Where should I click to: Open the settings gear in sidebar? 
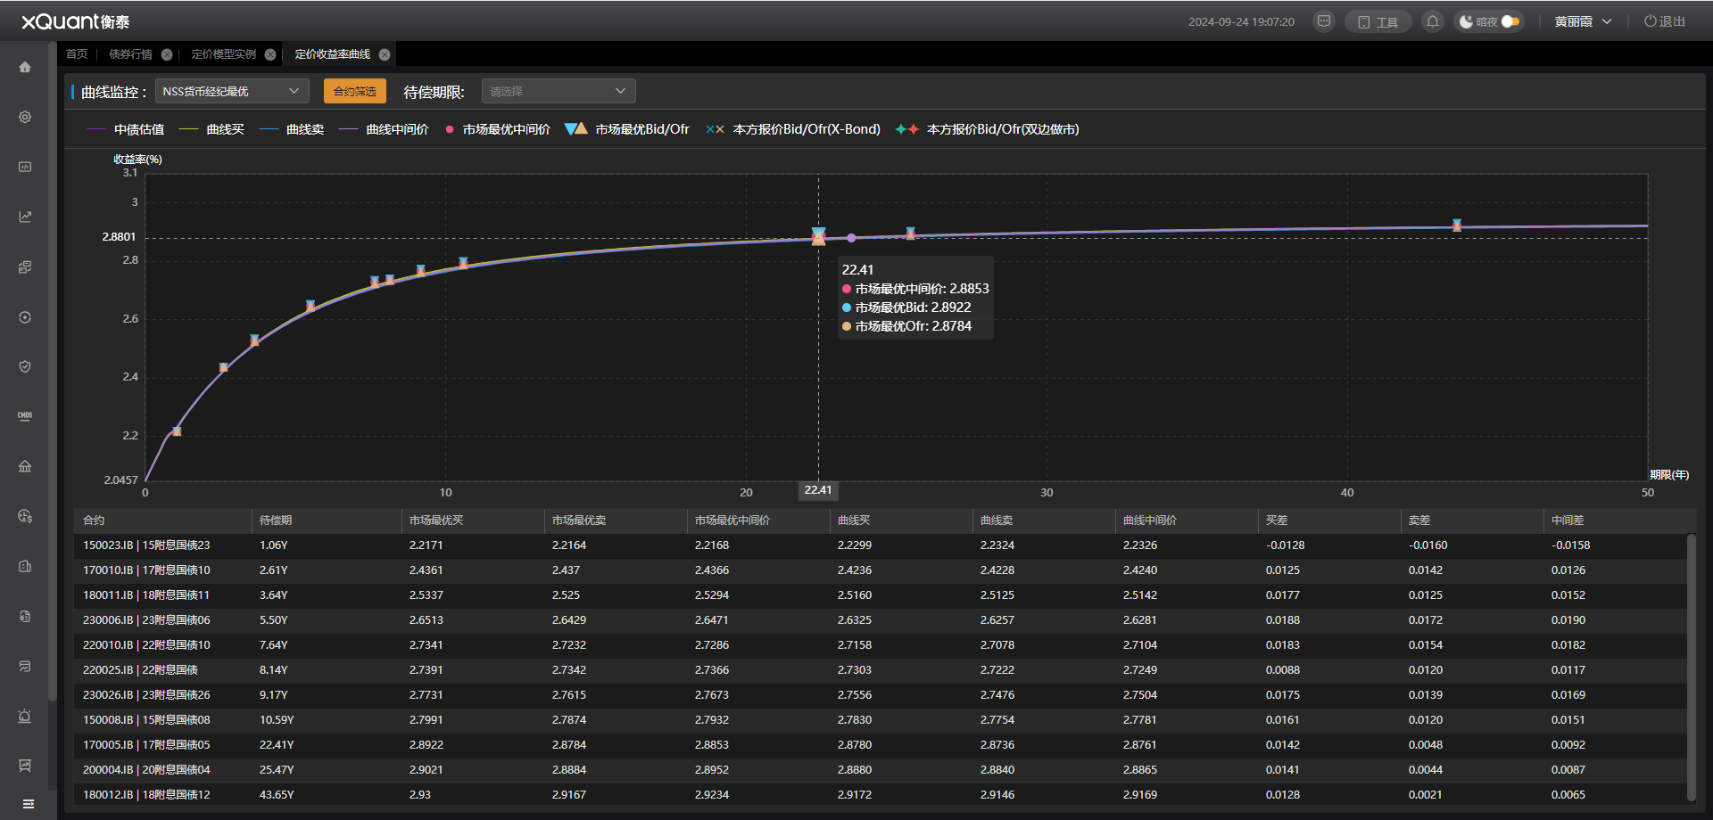(x=25, y=118)
